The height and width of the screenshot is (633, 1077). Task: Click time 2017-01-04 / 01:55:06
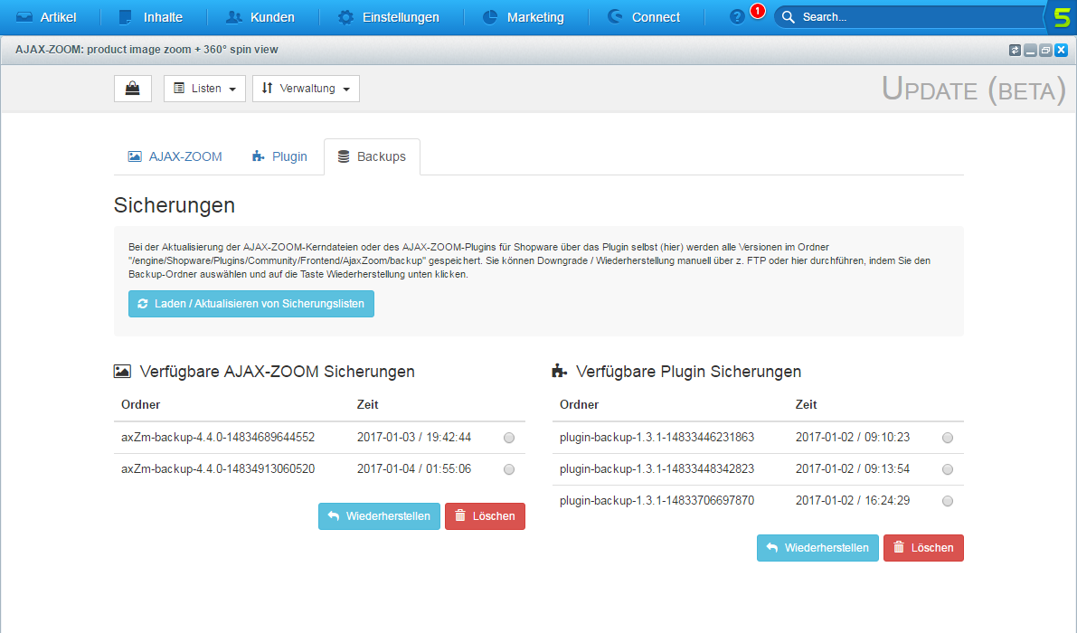[414, 469]
